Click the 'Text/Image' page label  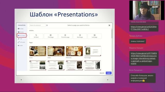[x=87, y=57]
